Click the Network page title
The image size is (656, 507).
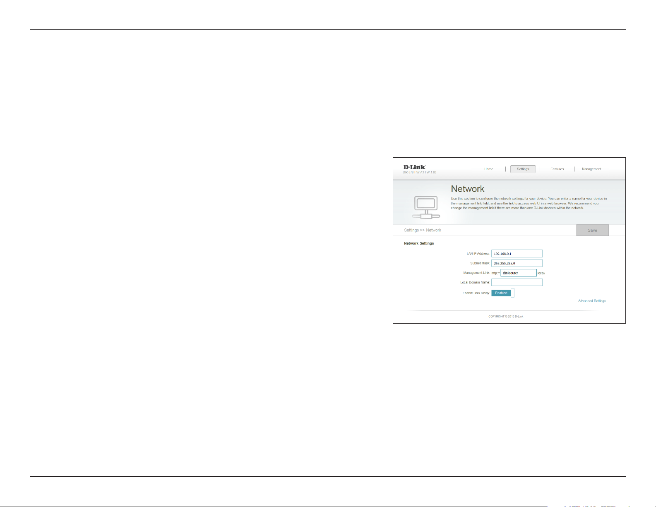468,189
